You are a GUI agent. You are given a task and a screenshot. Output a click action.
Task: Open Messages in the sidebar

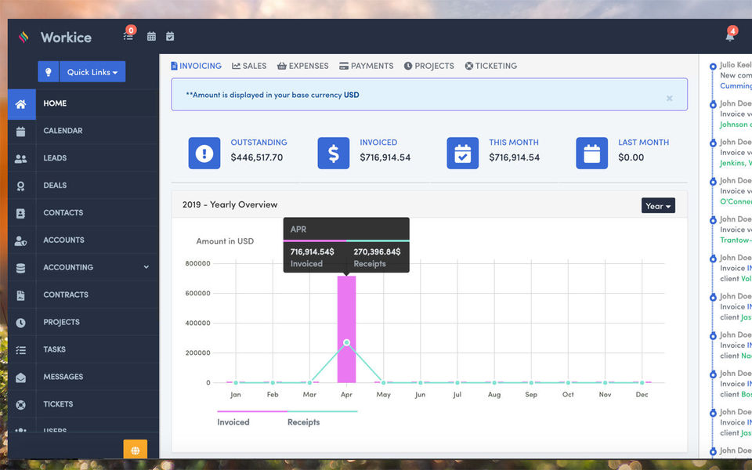(x=63, y=377)
